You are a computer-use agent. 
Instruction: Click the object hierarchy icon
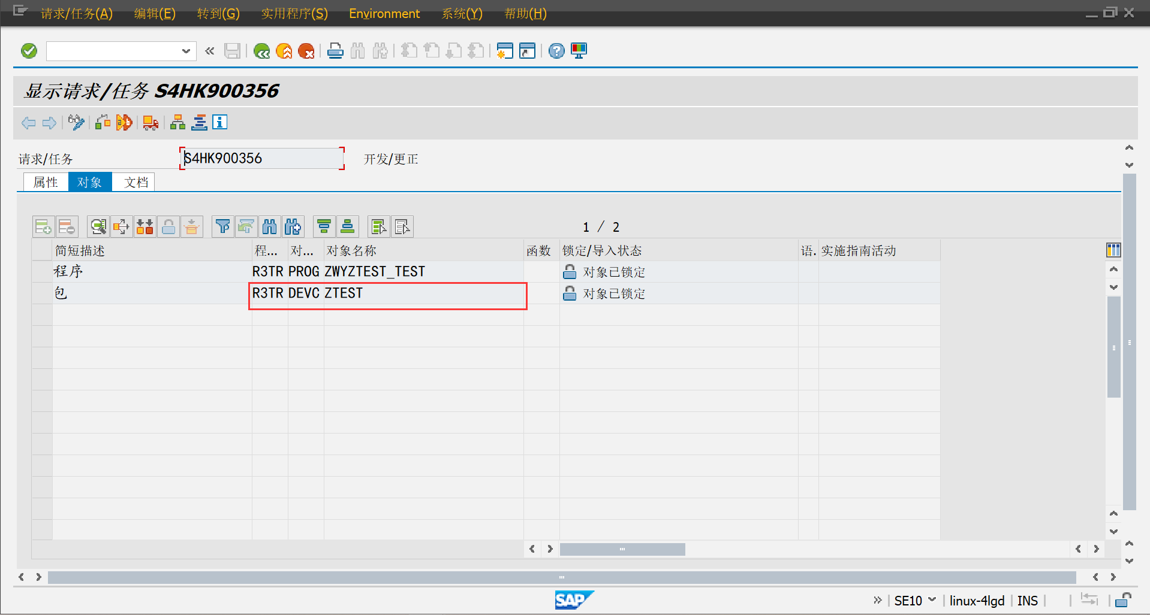(177, 123)
